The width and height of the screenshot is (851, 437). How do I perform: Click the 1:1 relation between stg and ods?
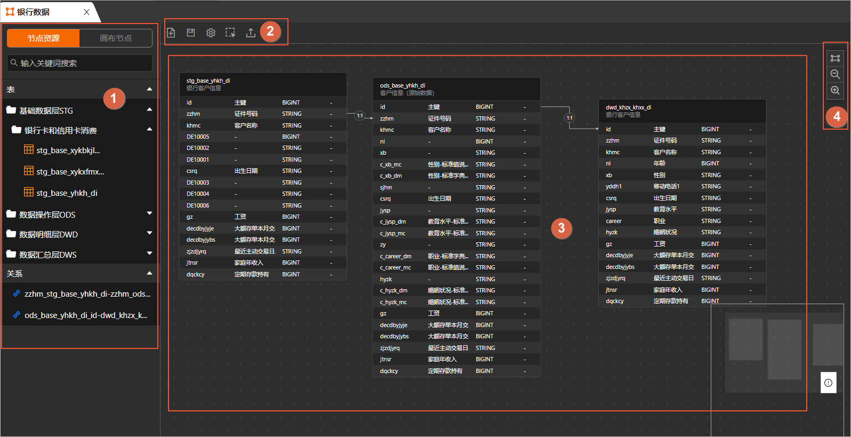pyautogui.click(x=360, y=115)
